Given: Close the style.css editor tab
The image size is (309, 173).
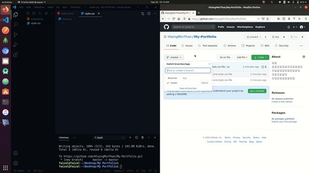Looking at the screenshot, I should (x=98, y=13).
